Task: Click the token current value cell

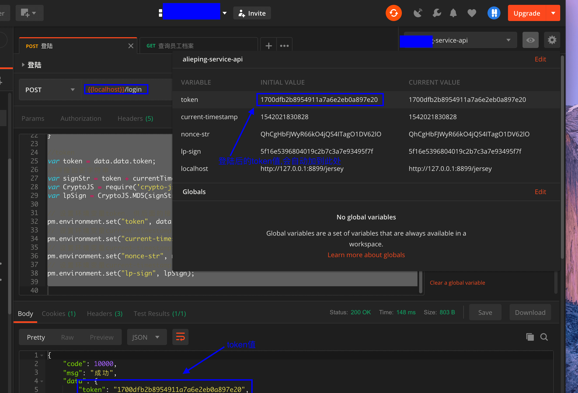Action: 467,99
